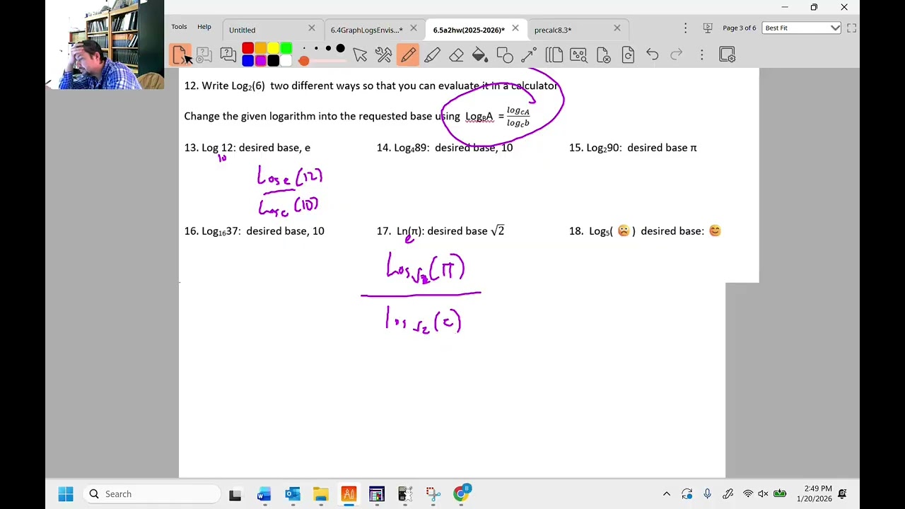The height and width of the screenshot is (509, 905).
Task: Click the grayed recording question icon
Action: click(204, 54)
